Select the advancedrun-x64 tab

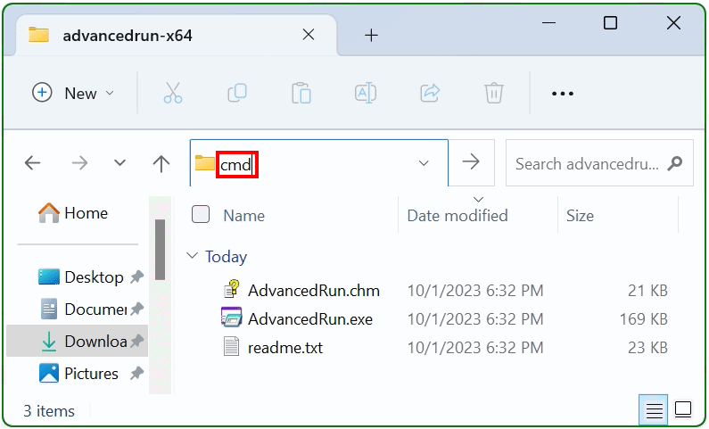(127, 36)
